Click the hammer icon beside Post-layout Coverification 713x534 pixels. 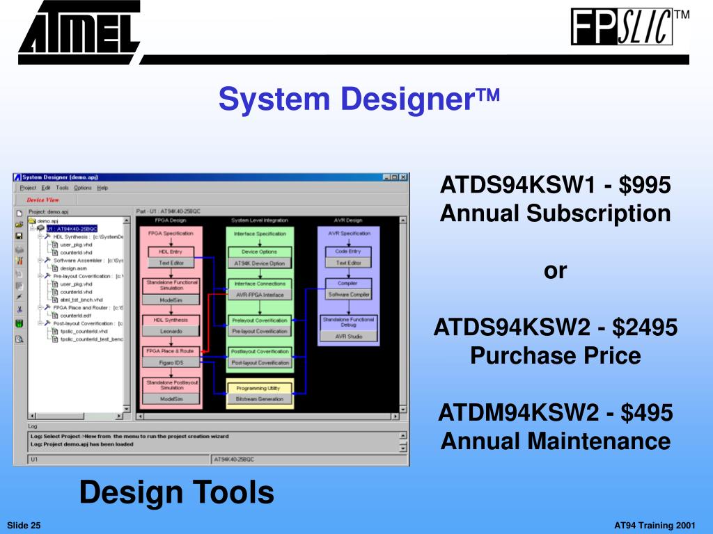pyautogui.click(x=48, y=323)
